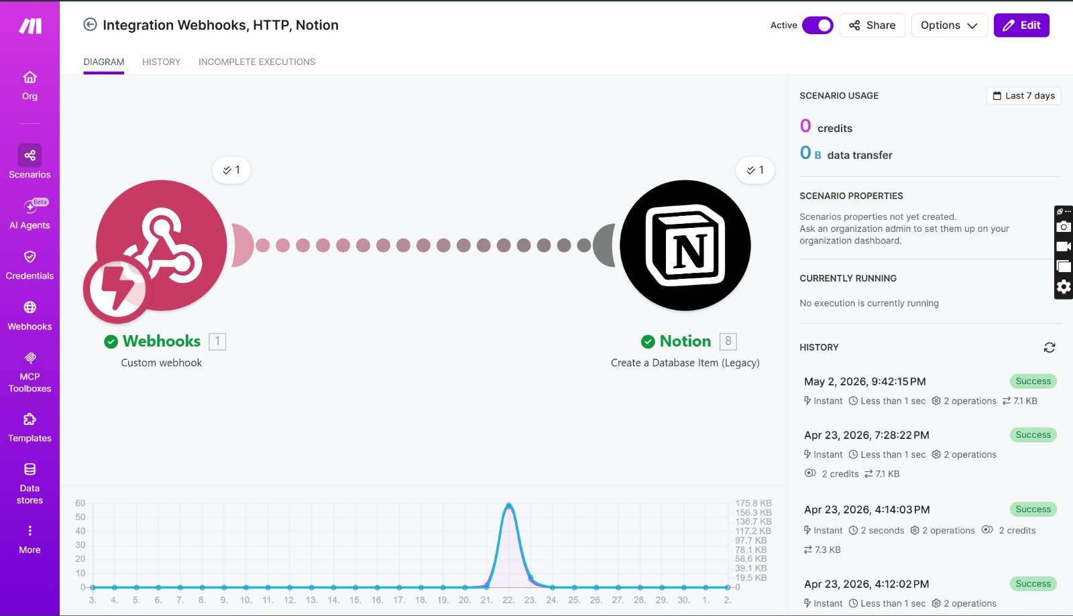The width and height of the screenshot is (1073, 616).
Task: Toggle the Active scenario switch off
Action: coord(817,25)
